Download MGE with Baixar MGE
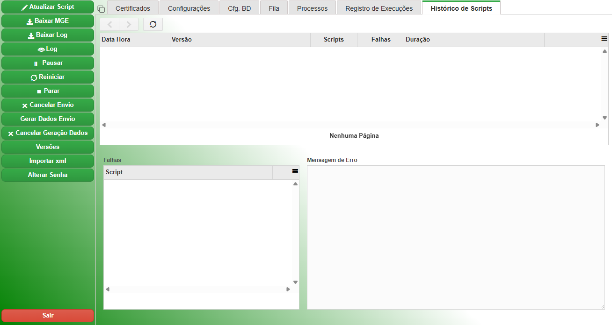Image resolution: width=612 pixels, height=325 pixels. 48,21
